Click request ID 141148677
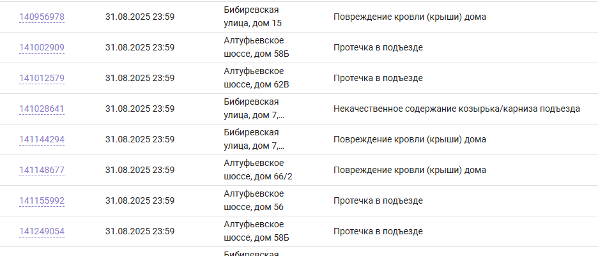Screen dimensions: 598x256 click(x=42, y=170)
